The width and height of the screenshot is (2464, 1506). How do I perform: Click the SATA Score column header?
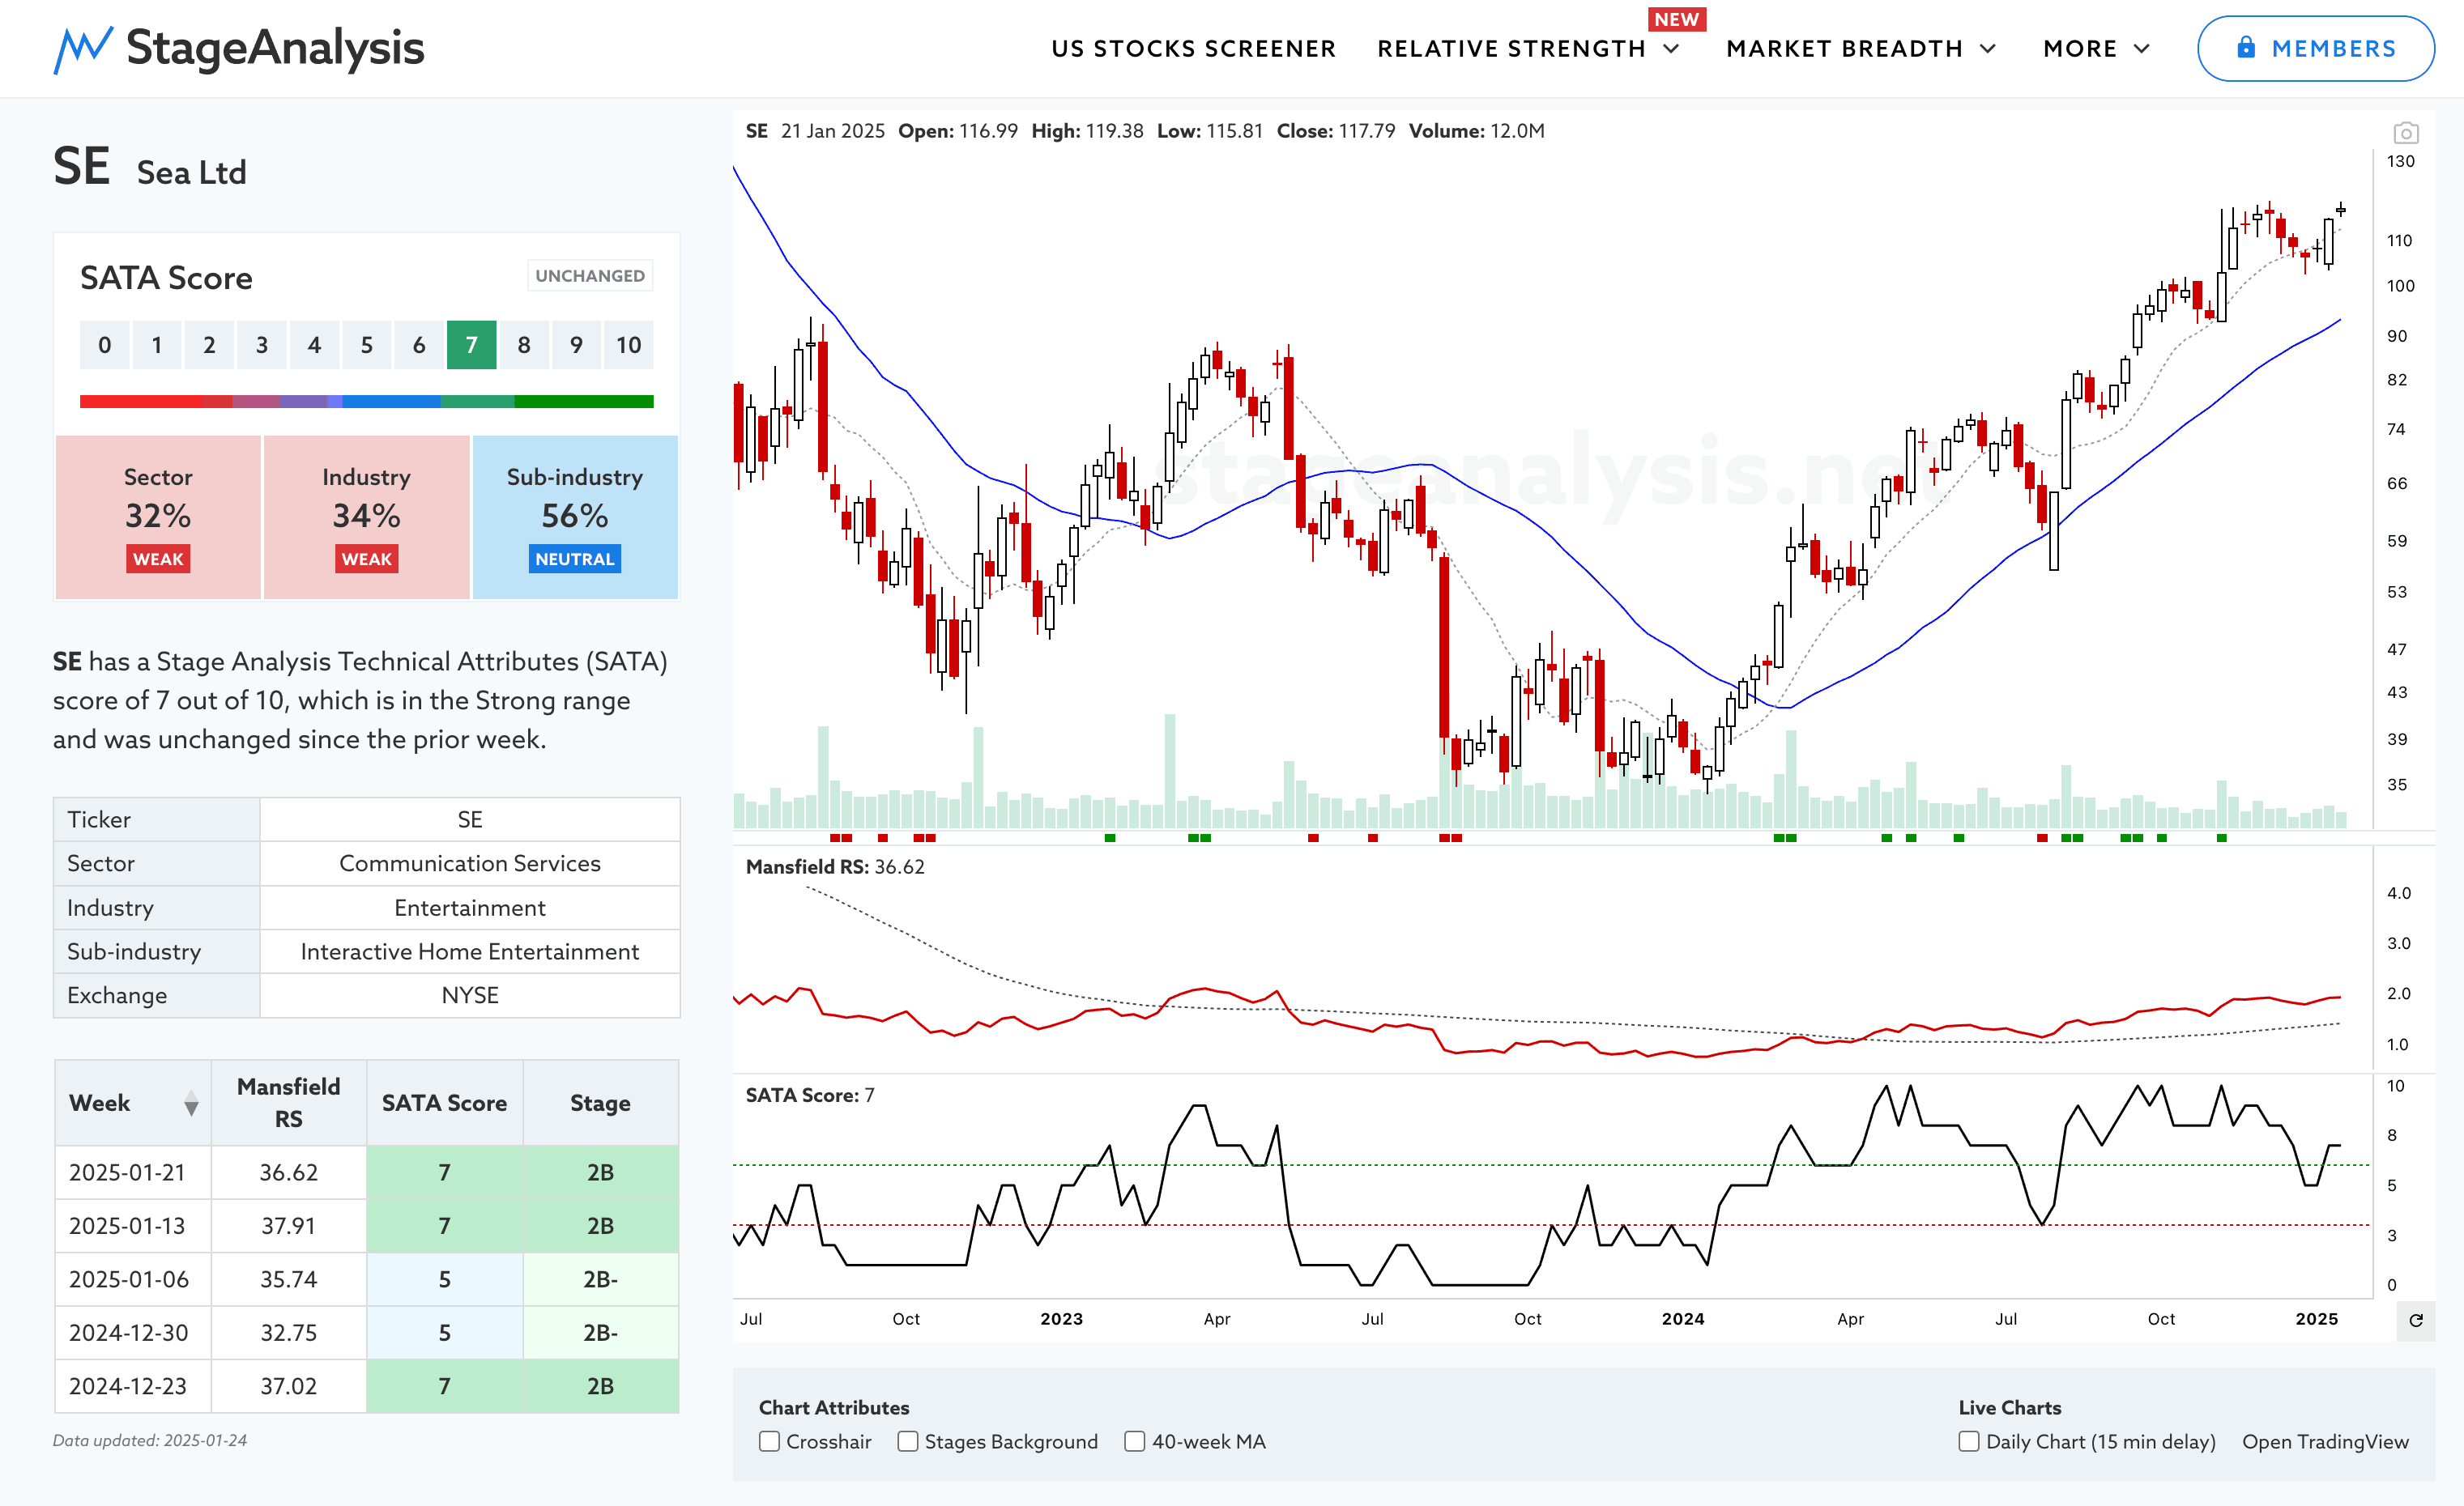pos(444,1104)
